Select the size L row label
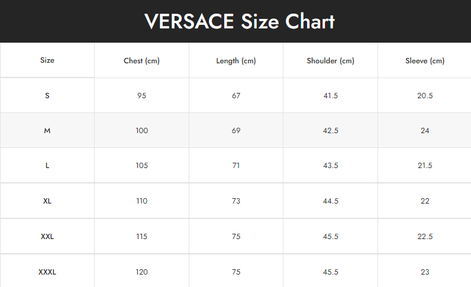The width and height of the screenshot is (471, 287). [x=47, y=166]
